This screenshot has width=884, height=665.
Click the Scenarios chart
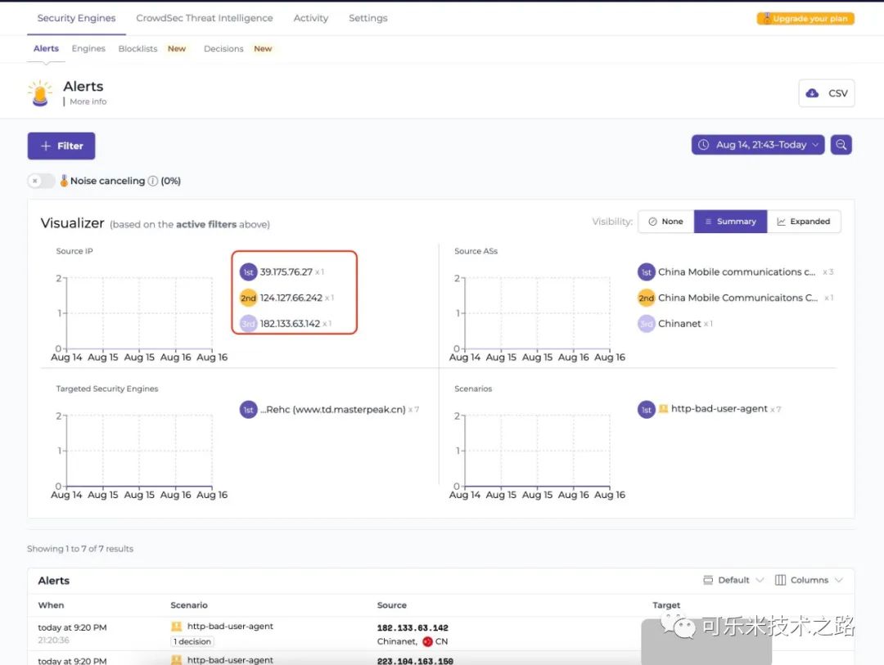537,450
